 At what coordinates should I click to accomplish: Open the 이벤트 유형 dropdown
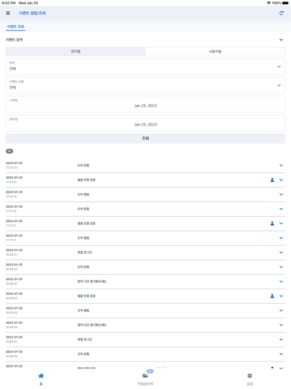[x=145, y=85]
